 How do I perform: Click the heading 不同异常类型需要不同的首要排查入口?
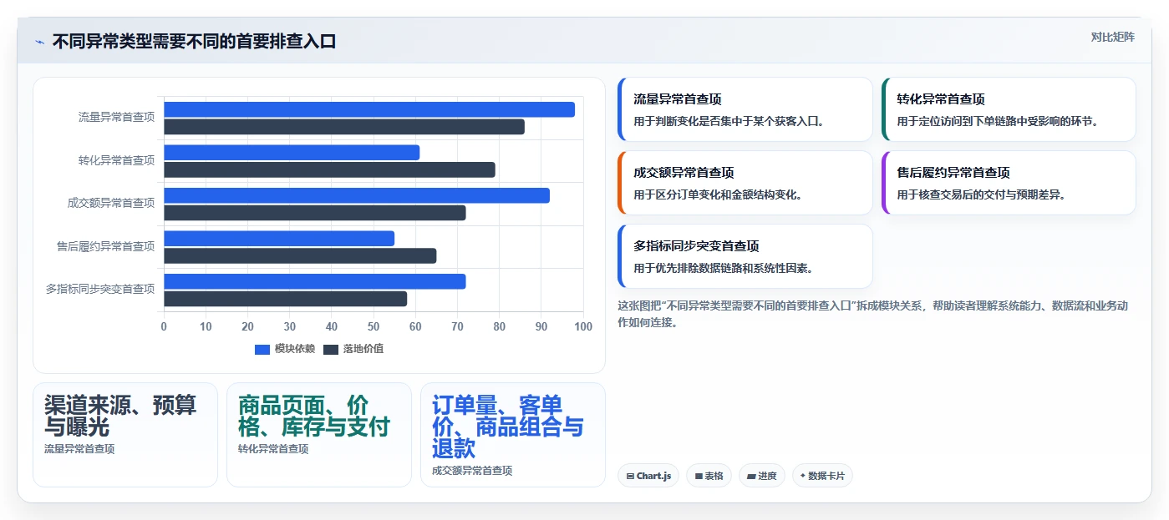[194, 42]
